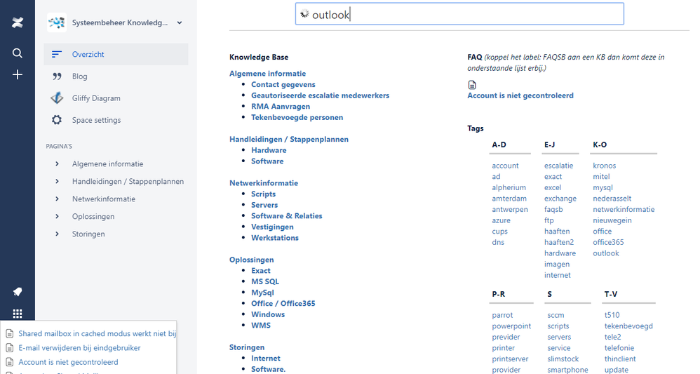Expand Algemene informatie tree chevron
Image resolution: width=700 pixels, height=374 pixels.
point(57,164)
